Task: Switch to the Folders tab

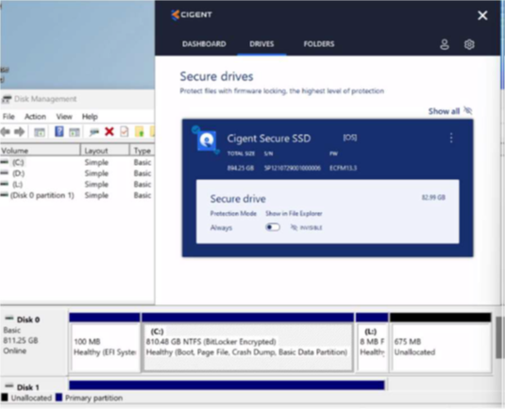Action: coord(319,44)
